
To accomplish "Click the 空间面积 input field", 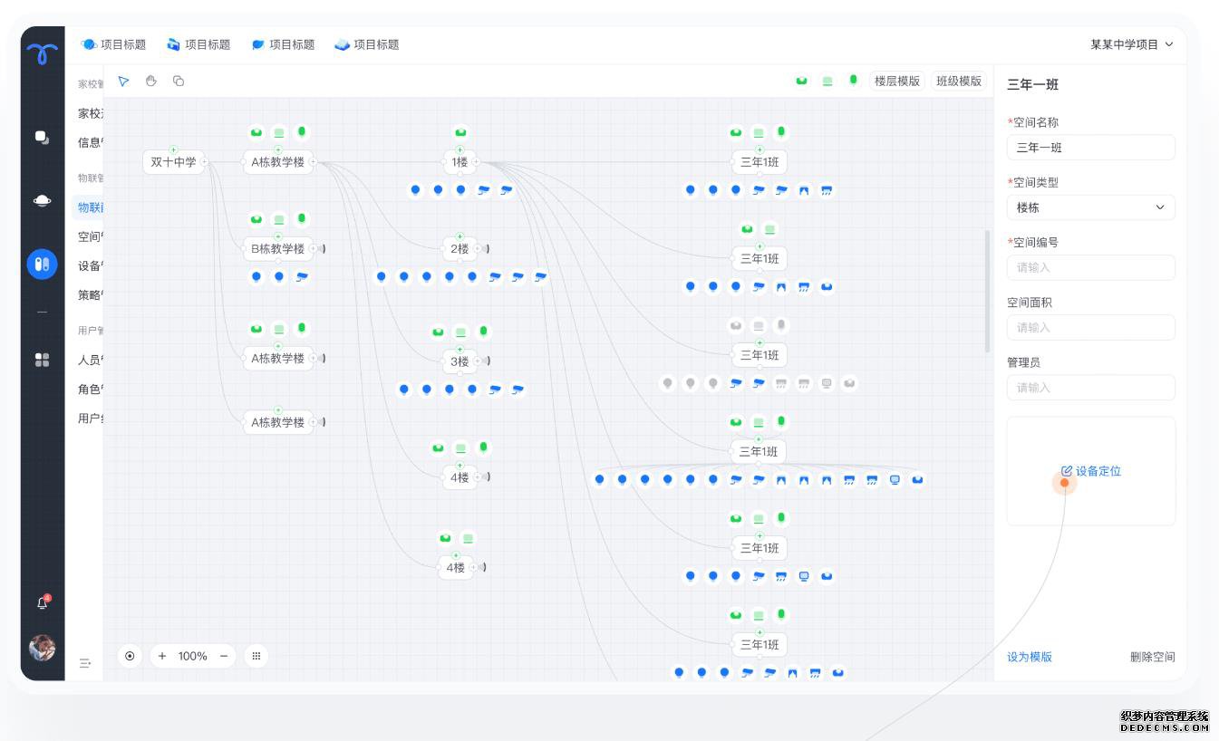I will [x=1091, y=327].
